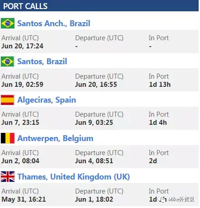Screen dimensions: 200x208
Task: Click the WeChat watermark logo icon
Action: click(x=163, y=199)
